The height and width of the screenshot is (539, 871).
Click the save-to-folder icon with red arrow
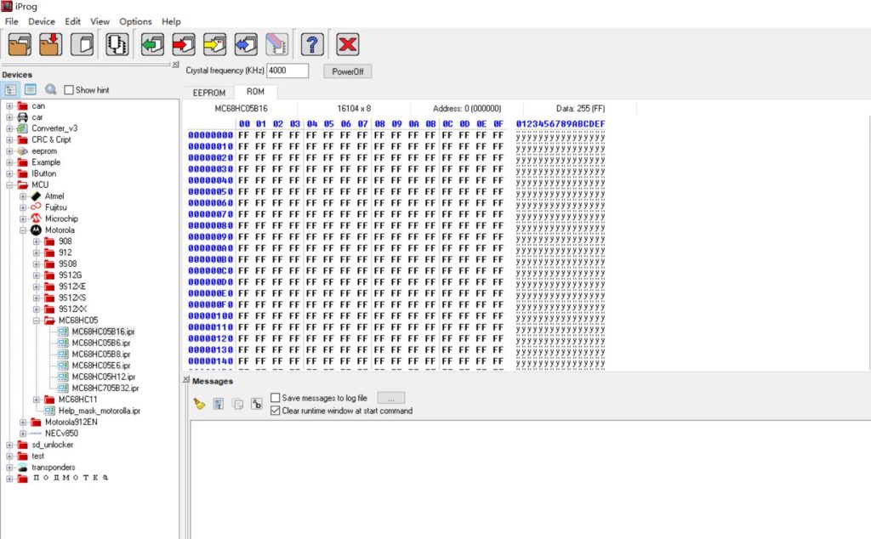50,44
